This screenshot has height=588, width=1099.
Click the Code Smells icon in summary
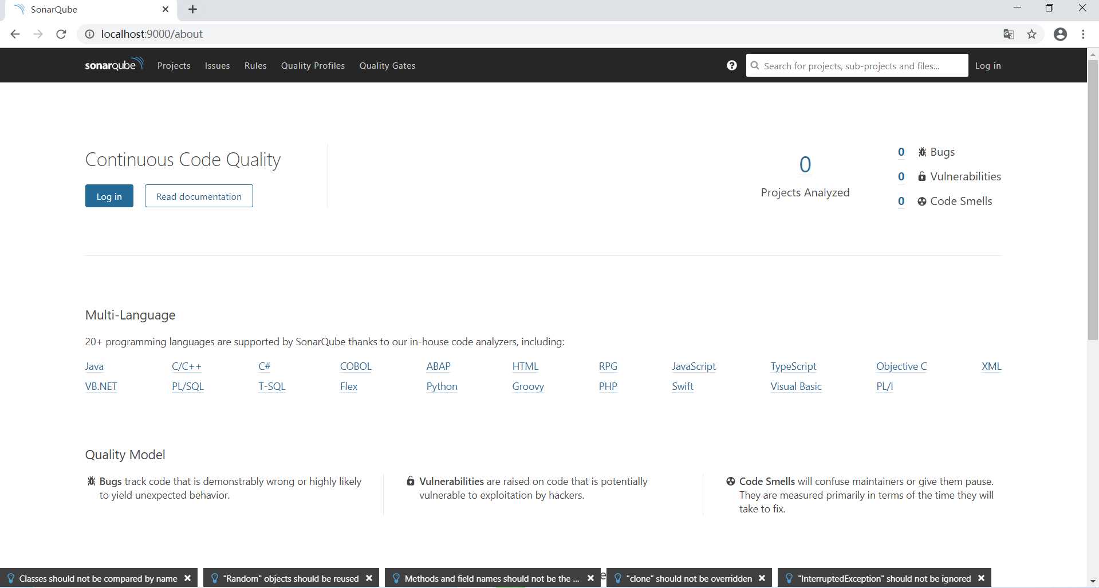pyautogui.click(x=922, y=201)
